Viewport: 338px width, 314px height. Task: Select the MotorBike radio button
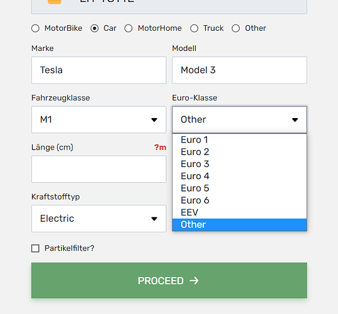click(x=35, y=28)
